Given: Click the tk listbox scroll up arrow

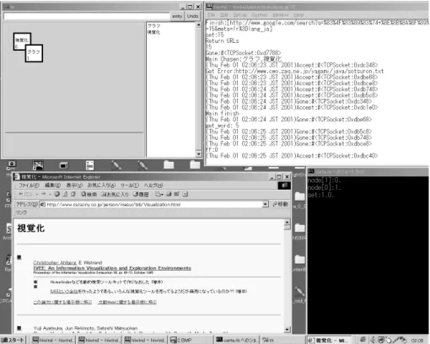Looking at the screenshot, I should (198, 25).
